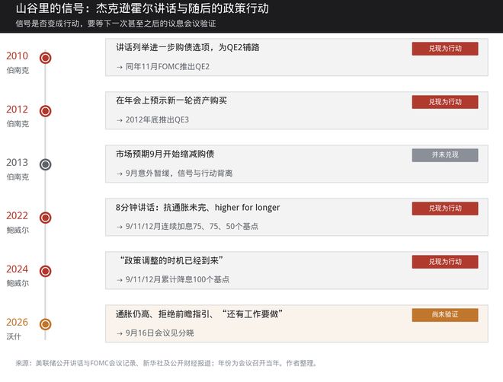Click the year label 2010

point(17,56)
